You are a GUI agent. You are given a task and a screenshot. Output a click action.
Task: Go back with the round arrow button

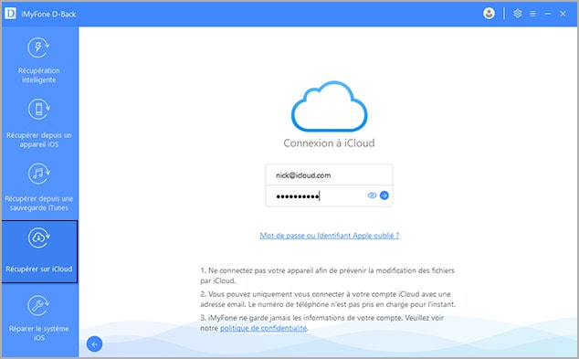pos(95,344)
